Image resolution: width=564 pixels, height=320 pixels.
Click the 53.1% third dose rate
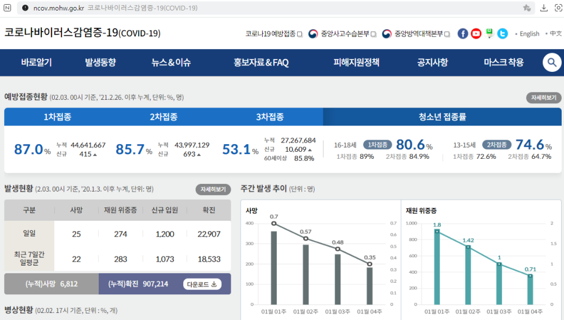[241, 149]
